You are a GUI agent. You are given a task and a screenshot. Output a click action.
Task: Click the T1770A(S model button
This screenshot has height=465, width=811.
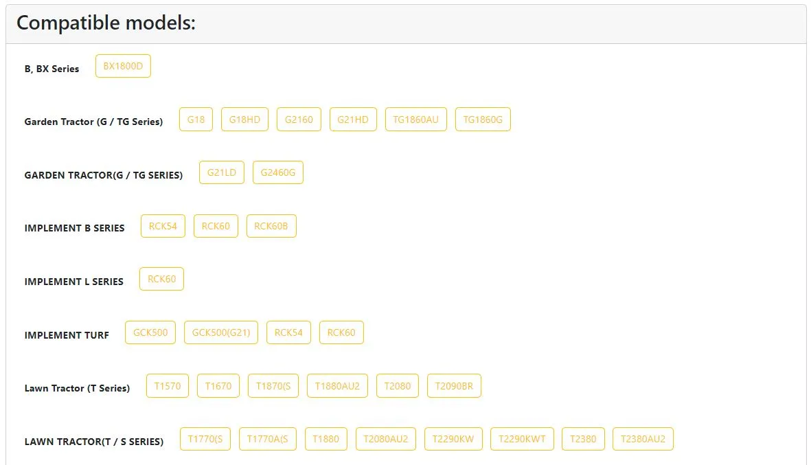268,439
